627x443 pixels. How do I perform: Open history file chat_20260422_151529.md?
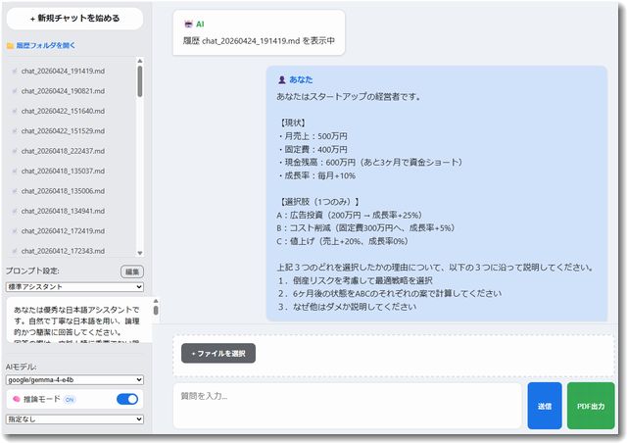pyautogui.click(x=63, y=131)
